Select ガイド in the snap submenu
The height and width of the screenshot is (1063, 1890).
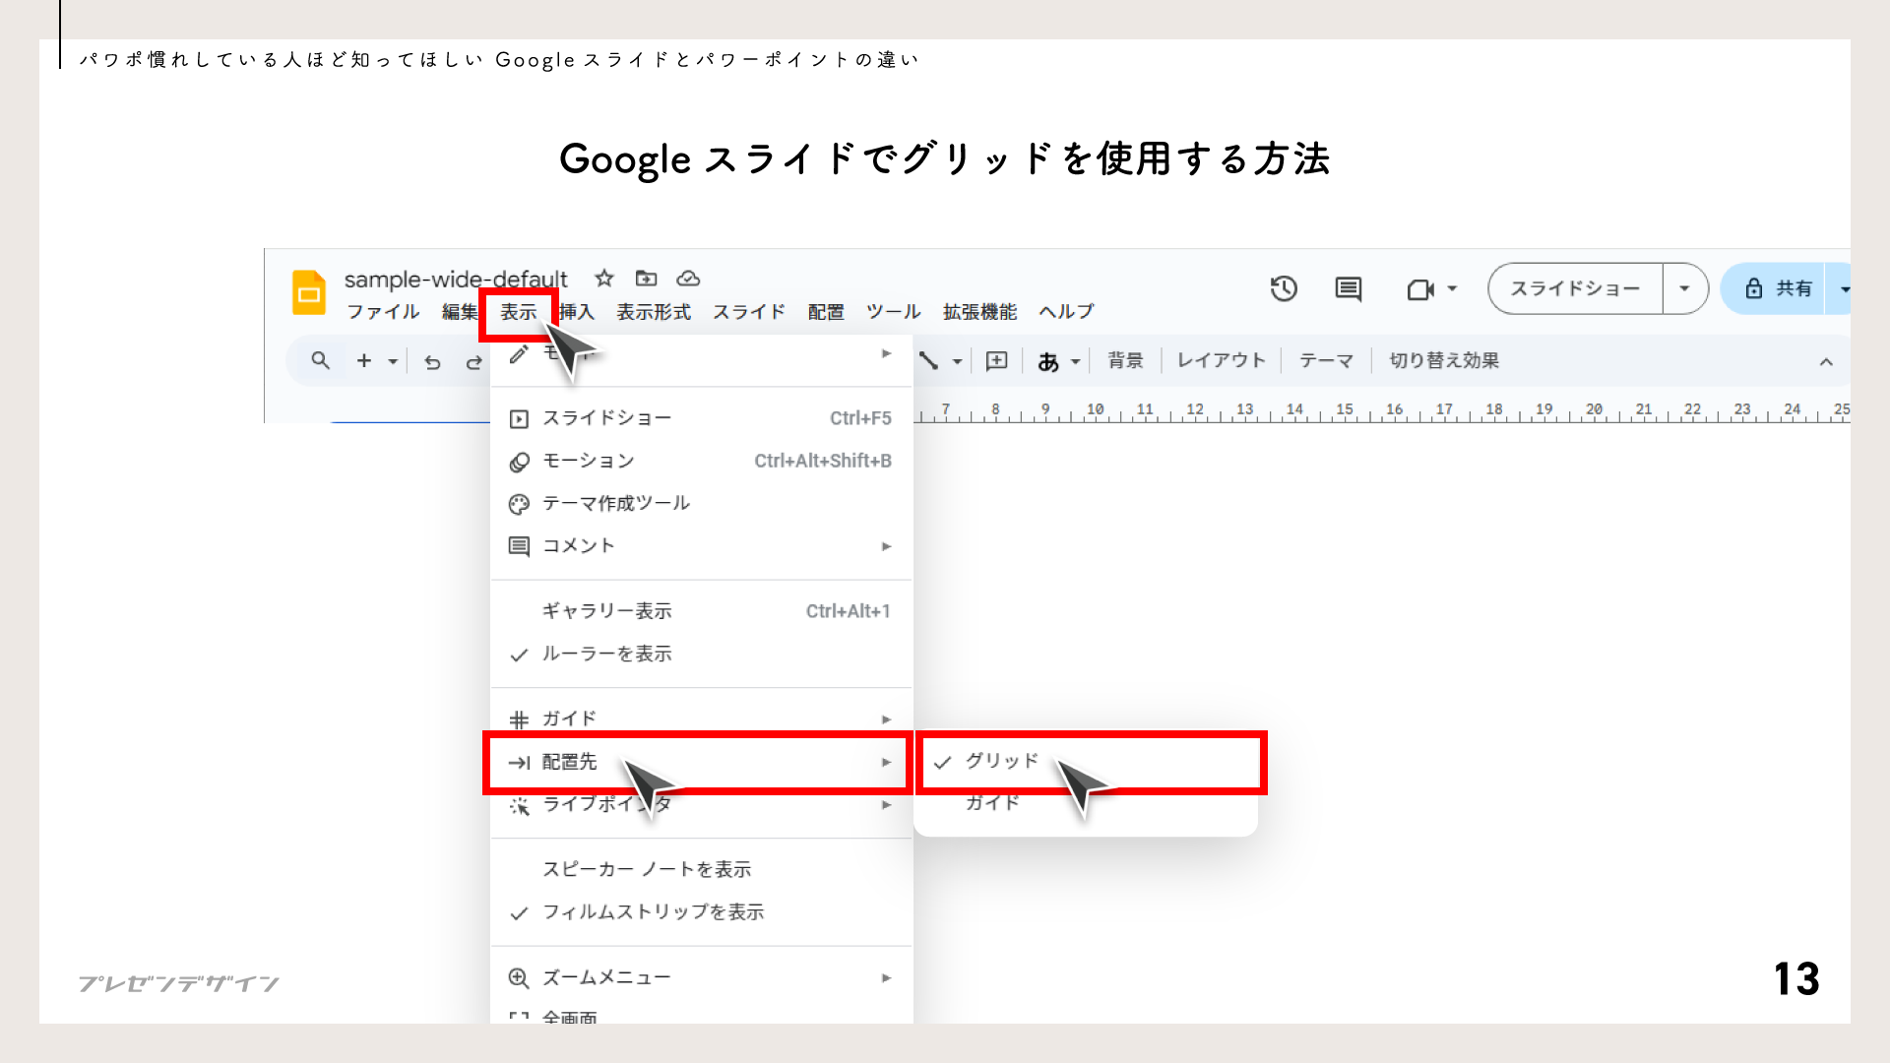click(x=1087, y=803)
